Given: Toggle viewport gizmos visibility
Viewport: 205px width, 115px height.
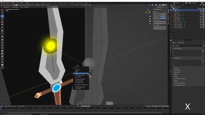Looking at the screenshot, I should point(152,5).
